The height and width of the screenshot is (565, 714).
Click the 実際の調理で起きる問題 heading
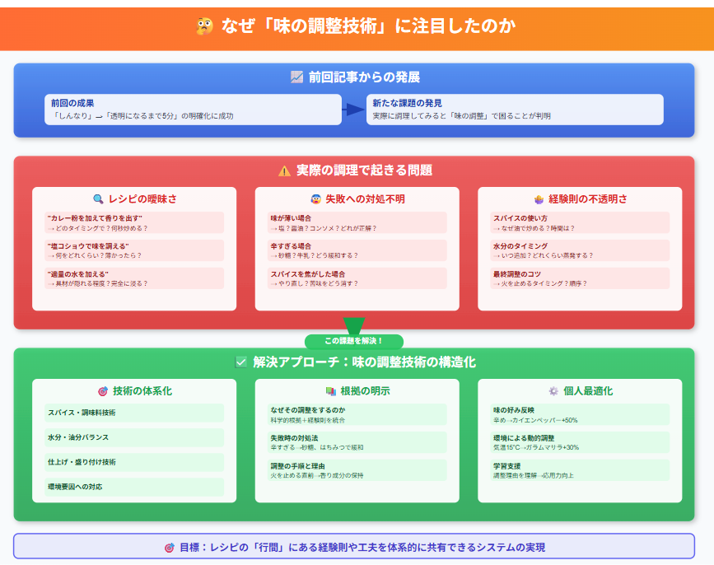click(x=364, y=170)
